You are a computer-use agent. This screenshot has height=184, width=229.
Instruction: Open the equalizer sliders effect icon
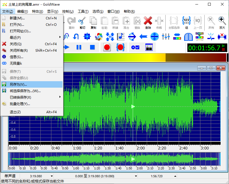point(166,36)
